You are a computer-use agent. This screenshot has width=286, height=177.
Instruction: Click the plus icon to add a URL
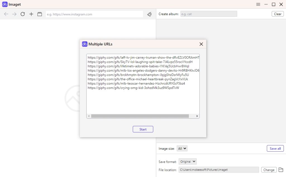click(31, 14)
